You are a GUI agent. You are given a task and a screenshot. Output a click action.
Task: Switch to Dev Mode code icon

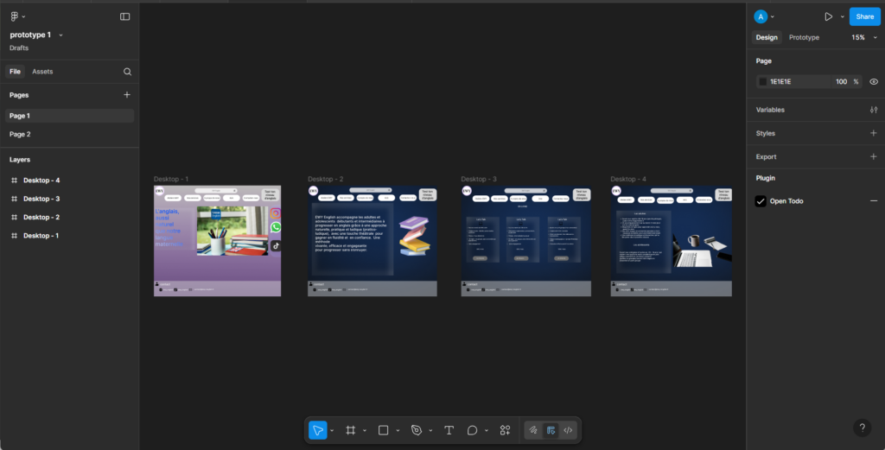point(568,430)
